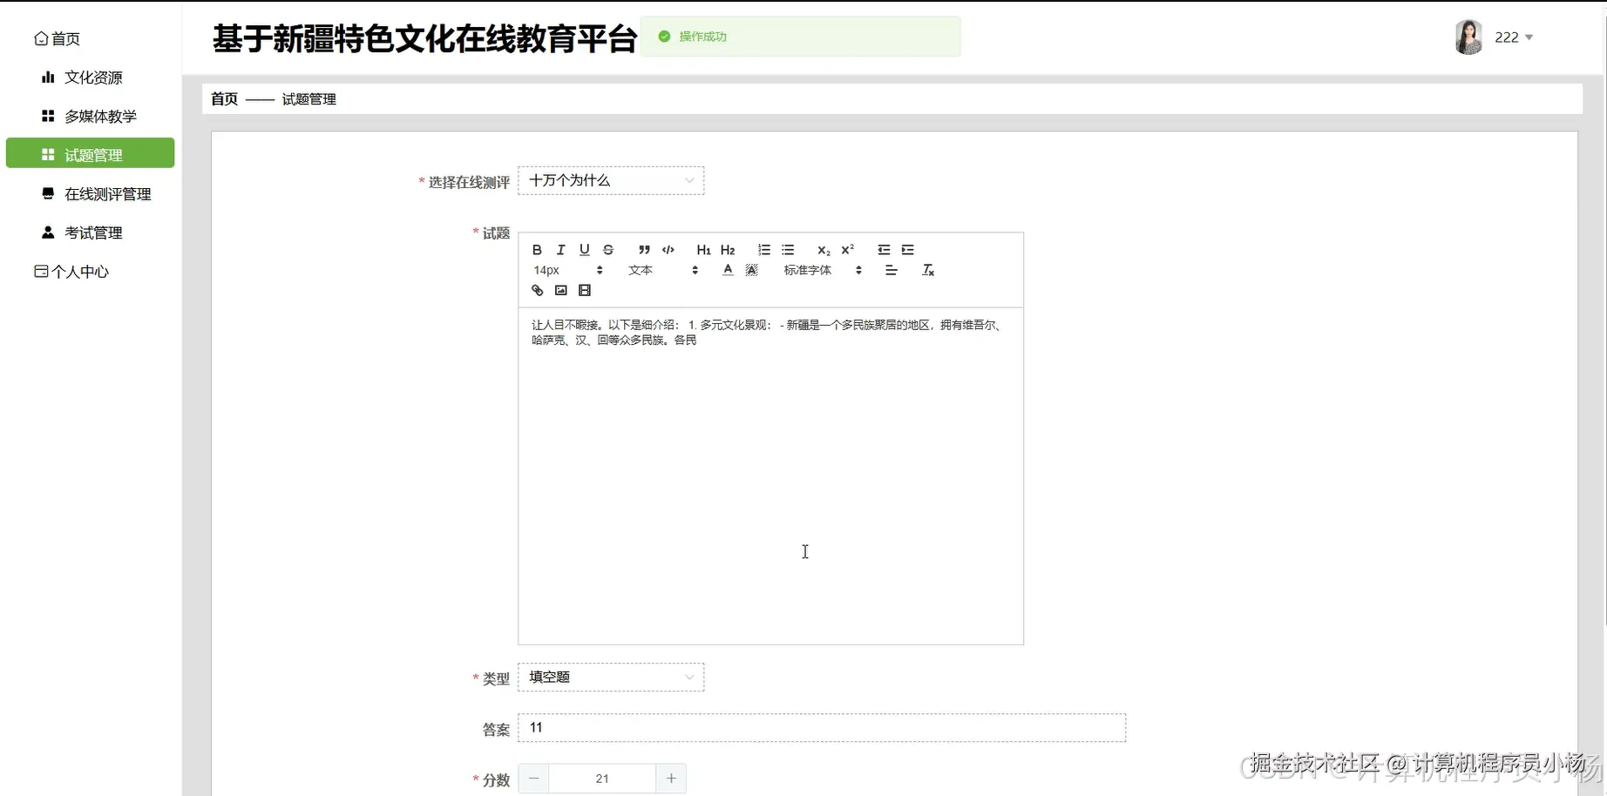Image resolution: width=1607 pixels, height=796 pixels.
Task: Switch to 多媒体教学 in the sidebar
Action: 99,116
